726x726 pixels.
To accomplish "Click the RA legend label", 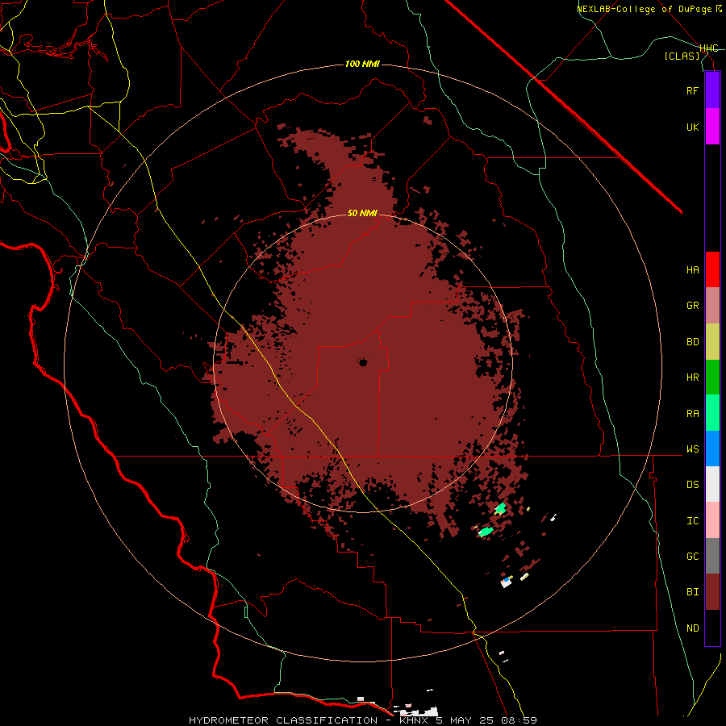I will pos(692,414).
